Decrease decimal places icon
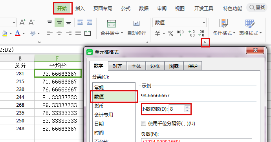The width and height of the screenshot is (271, 142). click(201, 33)
